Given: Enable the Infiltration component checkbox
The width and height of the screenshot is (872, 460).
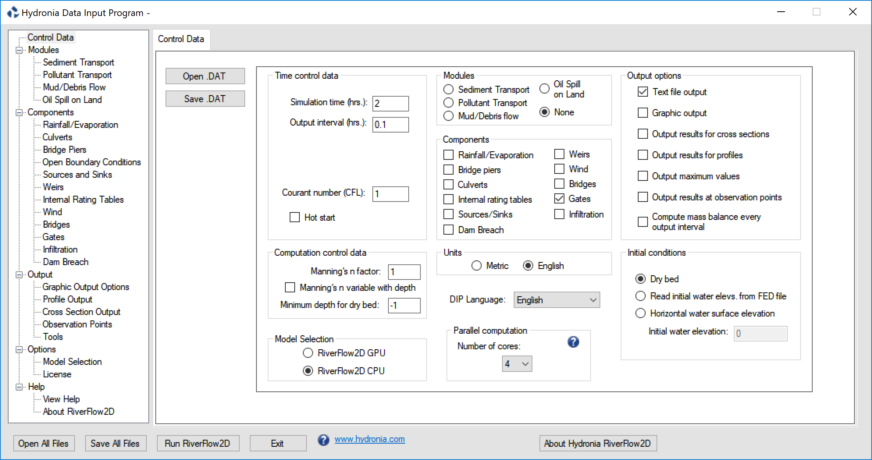Looking at the screenshot, I should click(559, 214).
